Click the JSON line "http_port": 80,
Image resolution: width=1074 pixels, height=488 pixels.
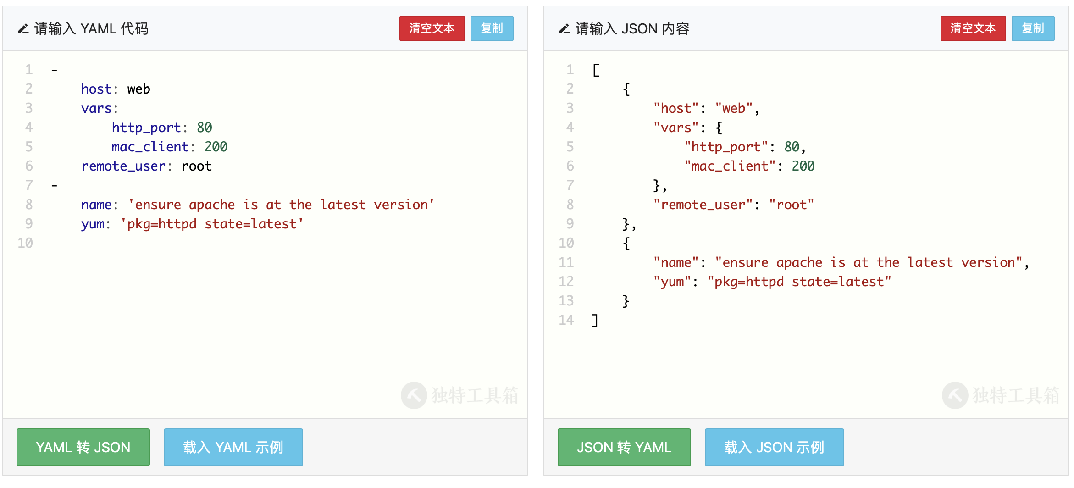click(745, 147)
